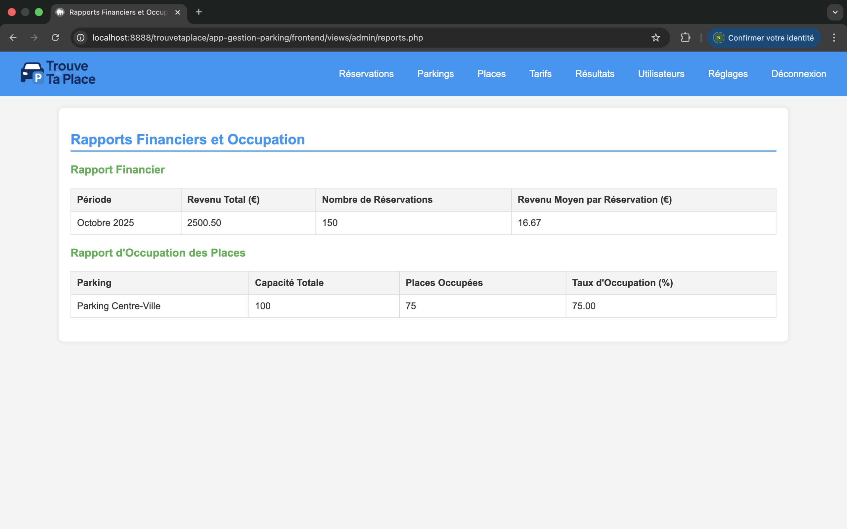Go to the Parkings page
Viewport: 847px width, 529px height.
pos(435,74)
